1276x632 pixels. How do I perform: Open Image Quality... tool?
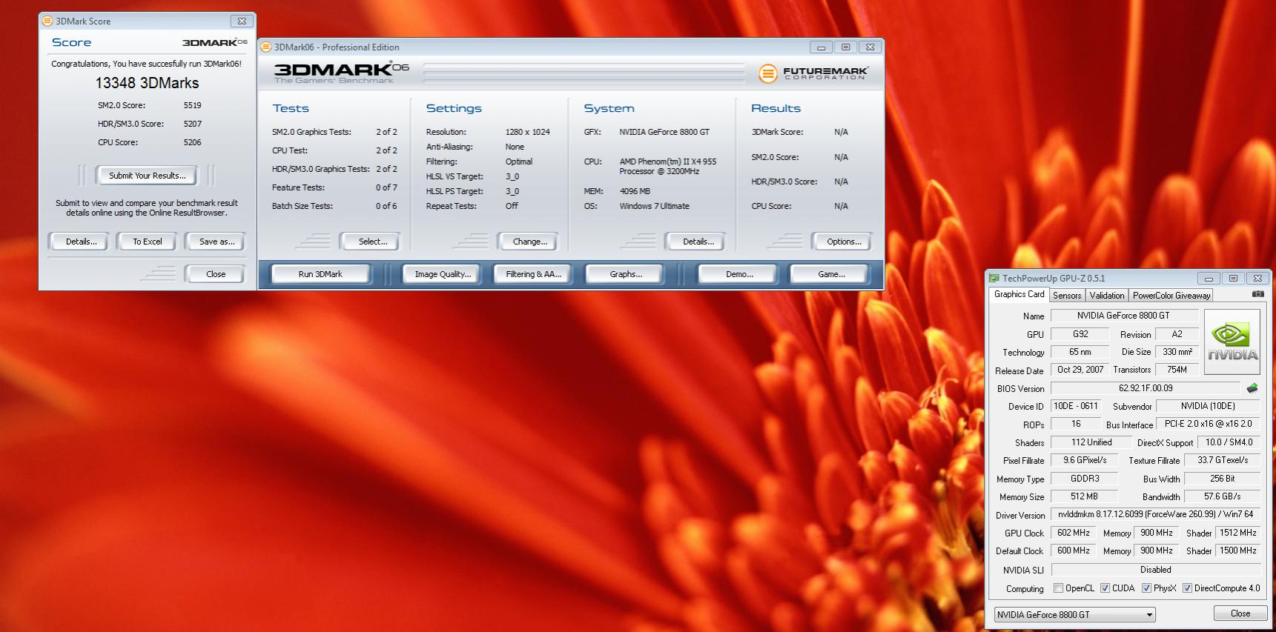[x=443, y=274]
